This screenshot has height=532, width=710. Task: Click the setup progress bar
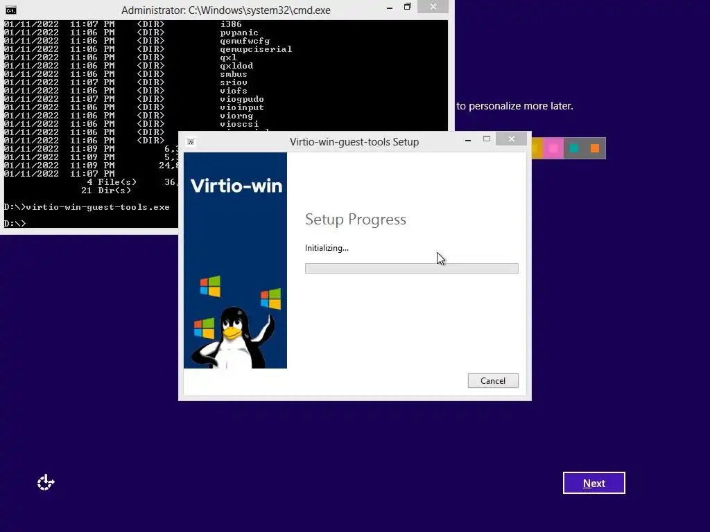pos(411,268)
